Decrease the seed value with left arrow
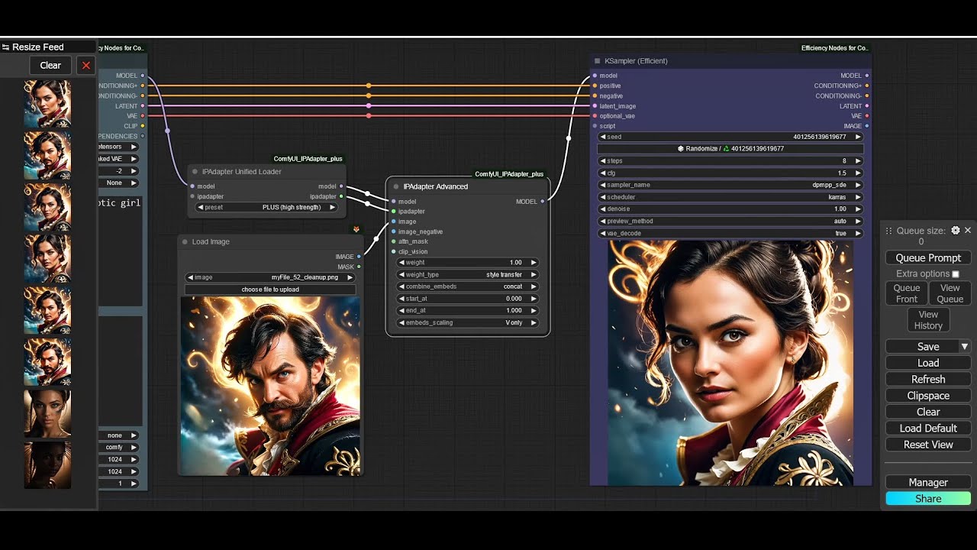Image resolution: width=977 pixels, height=550 pixels. click(602, 137)
